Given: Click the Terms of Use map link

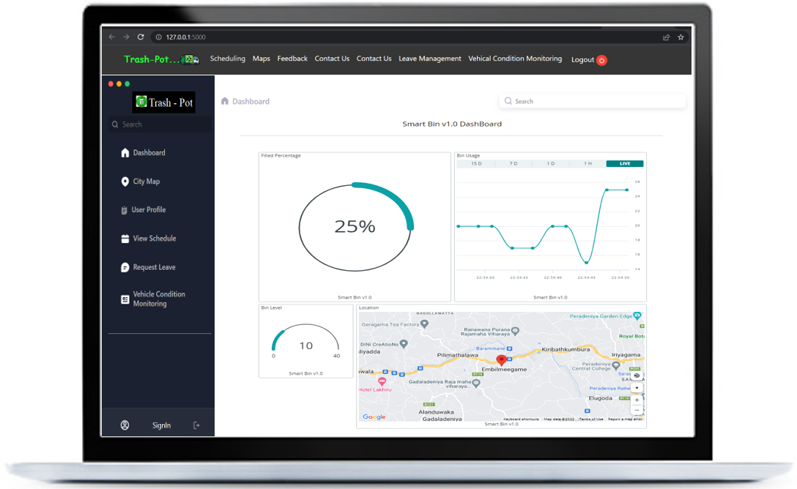Looking at the screenshot, I should (591, 419).
